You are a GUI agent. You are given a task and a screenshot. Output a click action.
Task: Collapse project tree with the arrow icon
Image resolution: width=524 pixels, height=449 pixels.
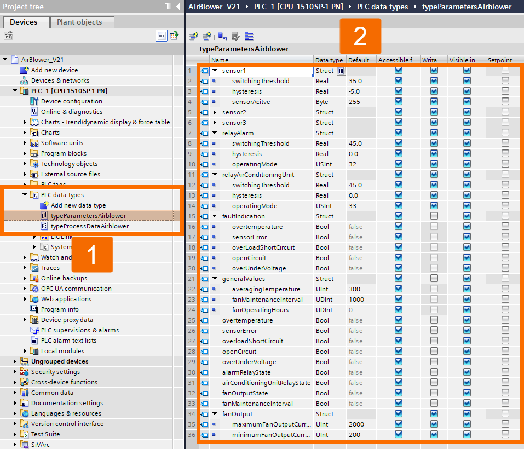point(178,7)
